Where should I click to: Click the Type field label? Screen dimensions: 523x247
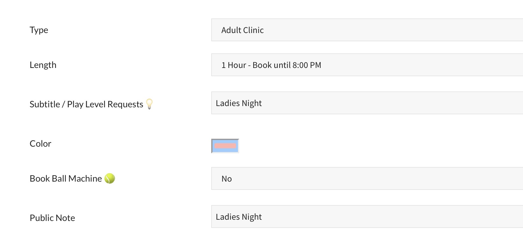(39, 30)
